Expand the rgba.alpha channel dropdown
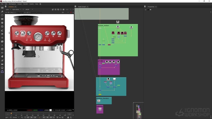Screen dimensions: 212x119 coord(16,9)
